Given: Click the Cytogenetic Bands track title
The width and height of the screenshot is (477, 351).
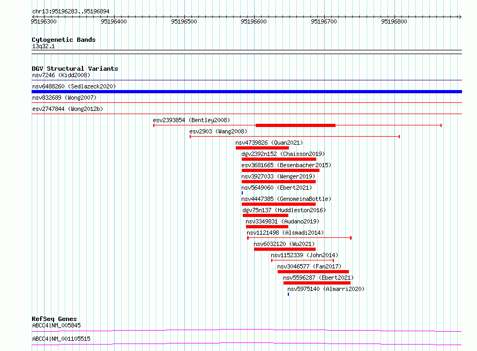Looking at the screenshot, I should click(x=64, y=40).
